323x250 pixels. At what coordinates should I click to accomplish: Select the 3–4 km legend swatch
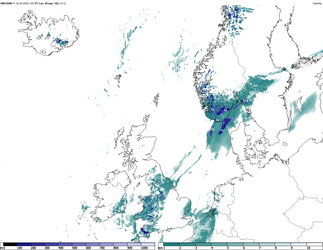point(203,244)
